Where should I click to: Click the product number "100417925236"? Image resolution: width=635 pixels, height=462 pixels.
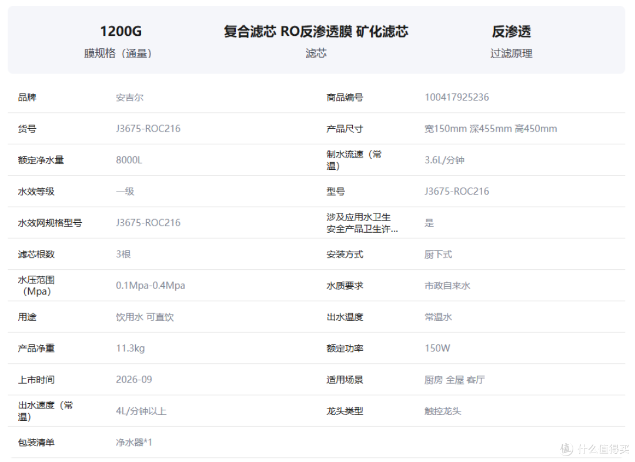tap(456, 98)
